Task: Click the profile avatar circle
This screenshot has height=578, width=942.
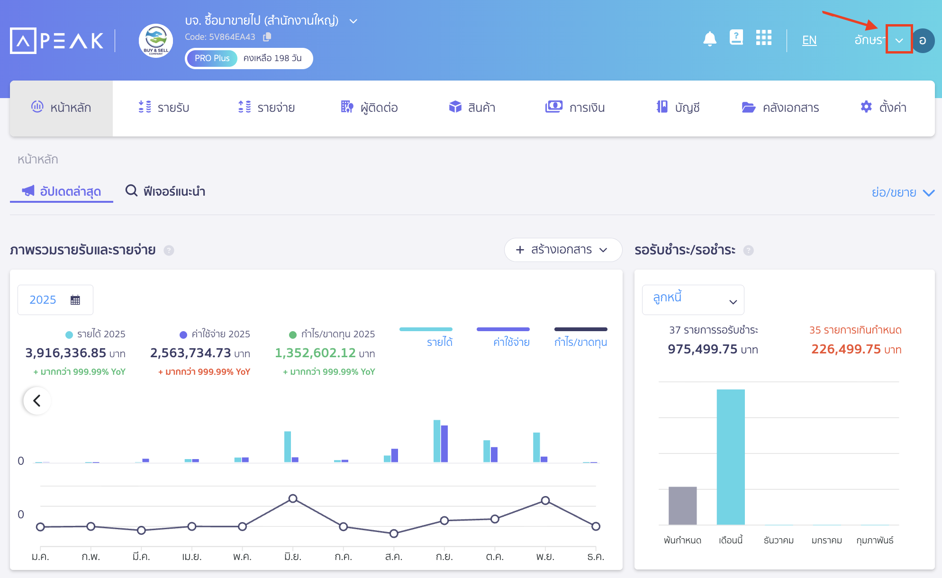Action: click(x=922, y=40)
